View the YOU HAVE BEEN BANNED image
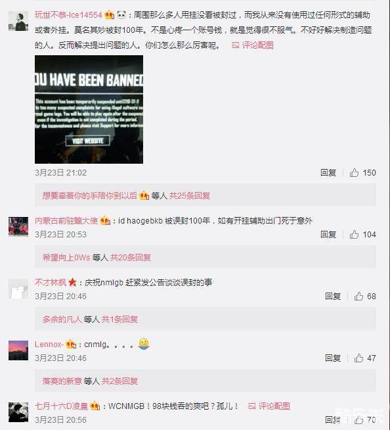The width and height of the screenshot is (390, 430). pyautogui.click(x=89, y=109)
